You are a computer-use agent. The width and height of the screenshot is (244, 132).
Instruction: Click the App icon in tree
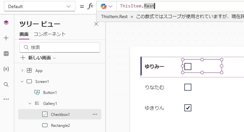(29, 70)
